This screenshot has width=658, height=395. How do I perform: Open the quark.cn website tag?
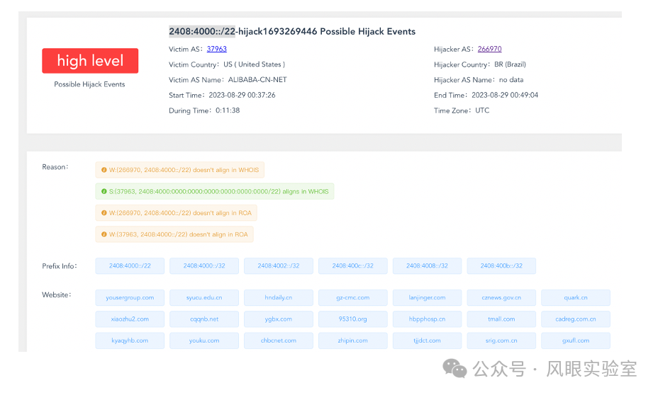tap(575, 298)
